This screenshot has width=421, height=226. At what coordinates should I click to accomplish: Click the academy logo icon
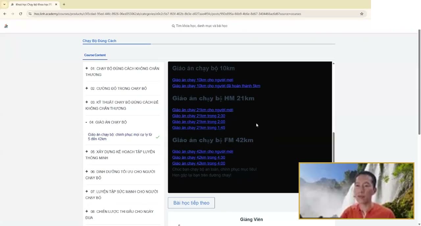pyautogui.click(x=6, y=26)
